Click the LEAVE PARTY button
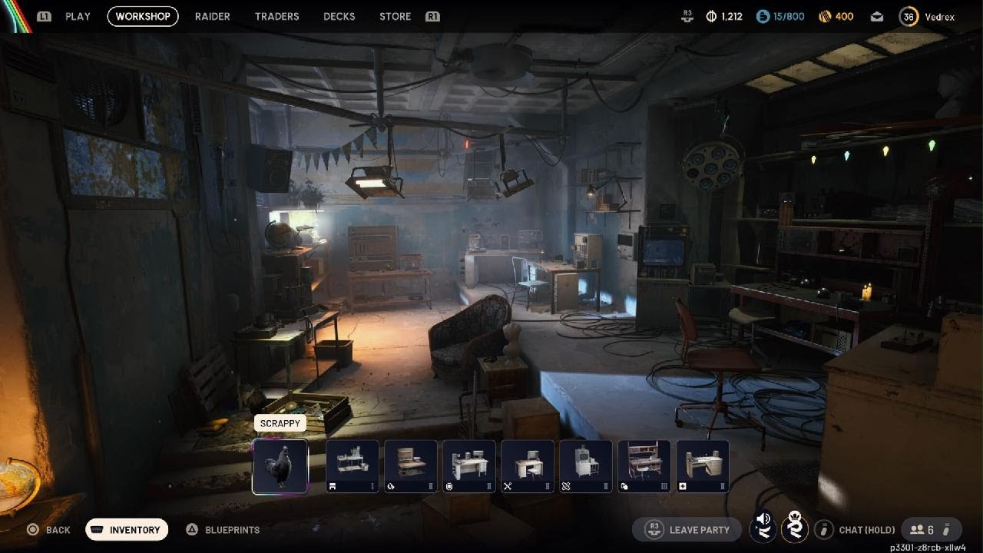This screenshot has width=983, height=553. point(687,529)
